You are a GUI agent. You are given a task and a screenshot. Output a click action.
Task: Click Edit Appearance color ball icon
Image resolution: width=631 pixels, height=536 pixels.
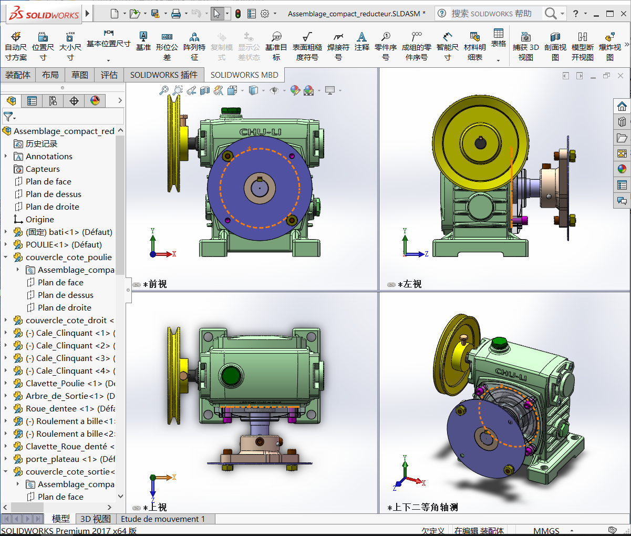pos(295,90)
